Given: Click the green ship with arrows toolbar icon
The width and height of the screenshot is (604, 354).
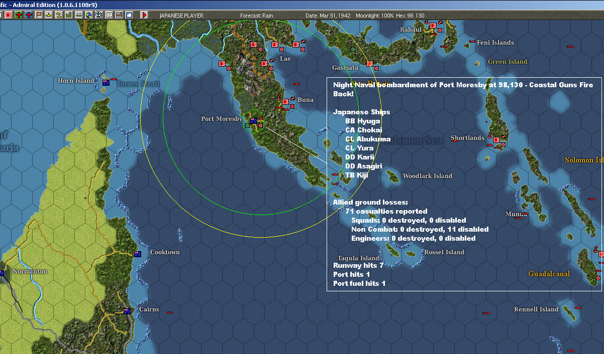Looking at the screenshot, I should point(79,15).
